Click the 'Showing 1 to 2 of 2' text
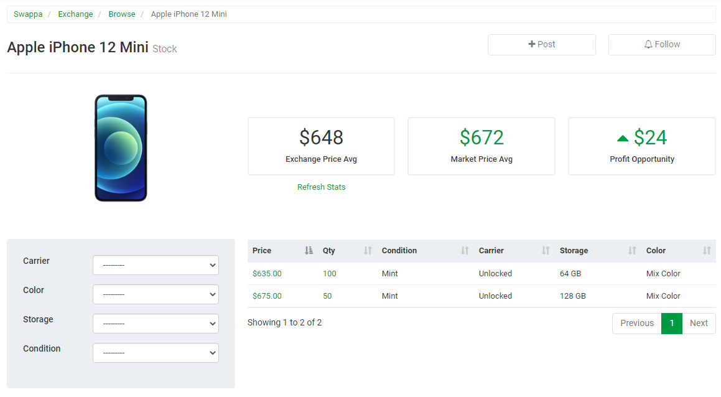 (x=285, y=322)
